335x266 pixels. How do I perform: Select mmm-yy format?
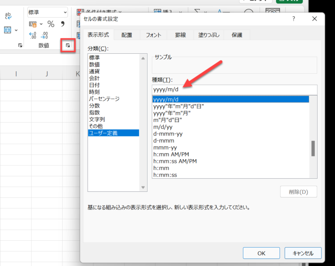pos(231,148)
